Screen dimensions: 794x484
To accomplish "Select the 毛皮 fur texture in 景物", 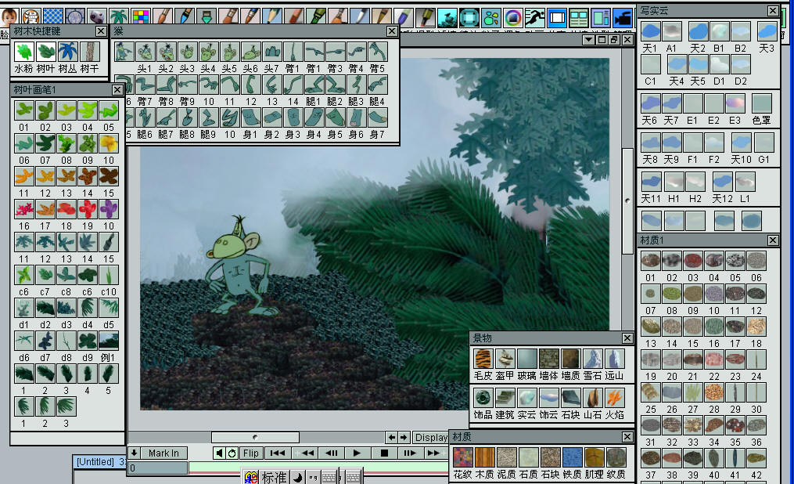I will [483, 359].
